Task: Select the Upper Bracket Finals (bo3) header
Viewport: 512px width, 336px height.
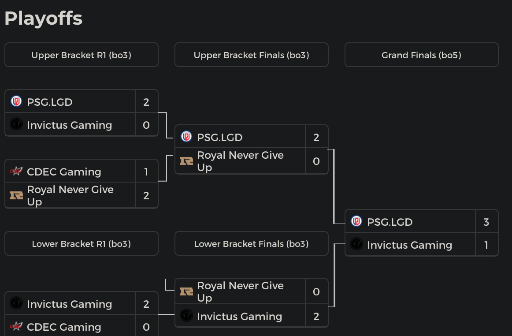Action: 252,55
